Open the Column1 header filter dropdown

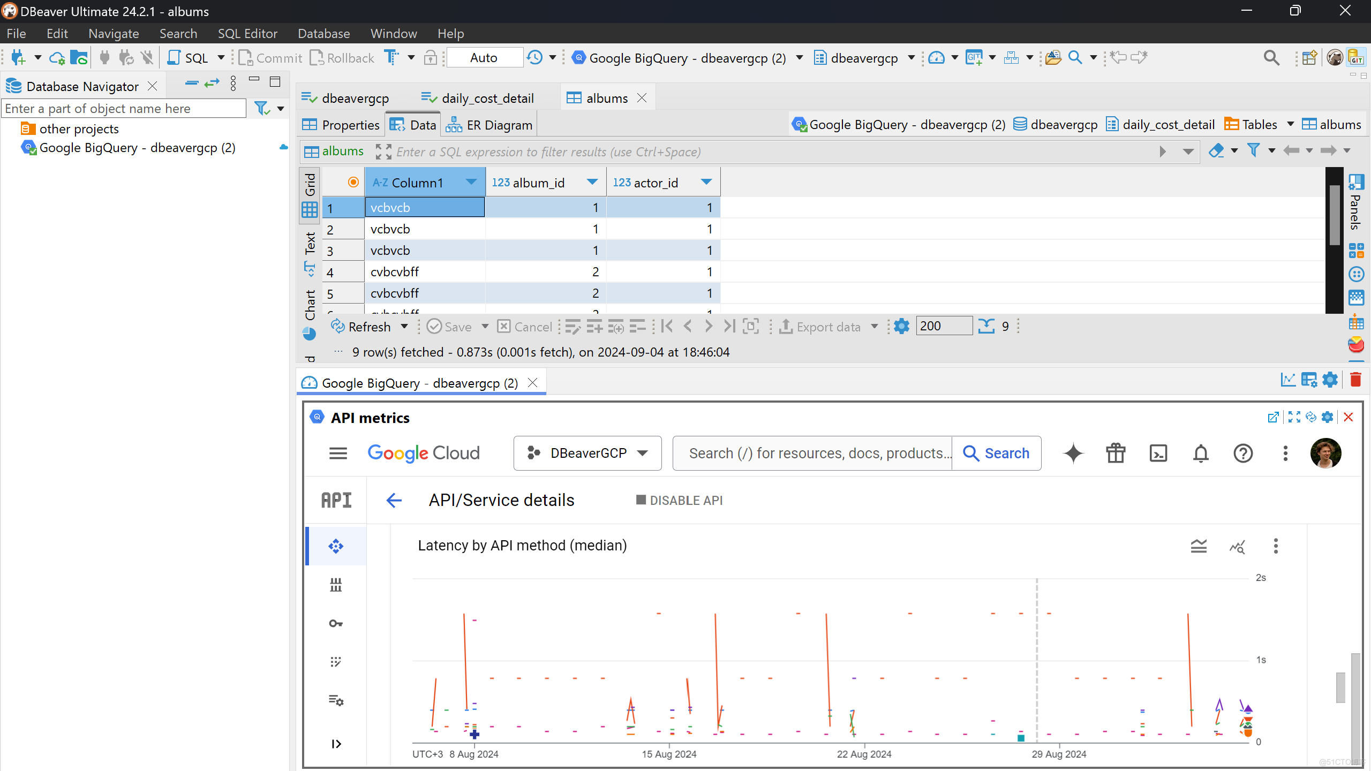[x=471, y=182]
